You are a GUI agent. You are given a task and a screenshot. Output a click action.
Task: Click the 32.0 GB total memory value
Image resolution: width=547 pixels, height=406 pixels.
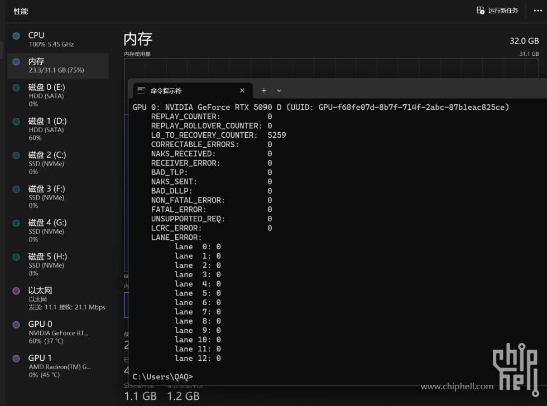click(524, 41)
